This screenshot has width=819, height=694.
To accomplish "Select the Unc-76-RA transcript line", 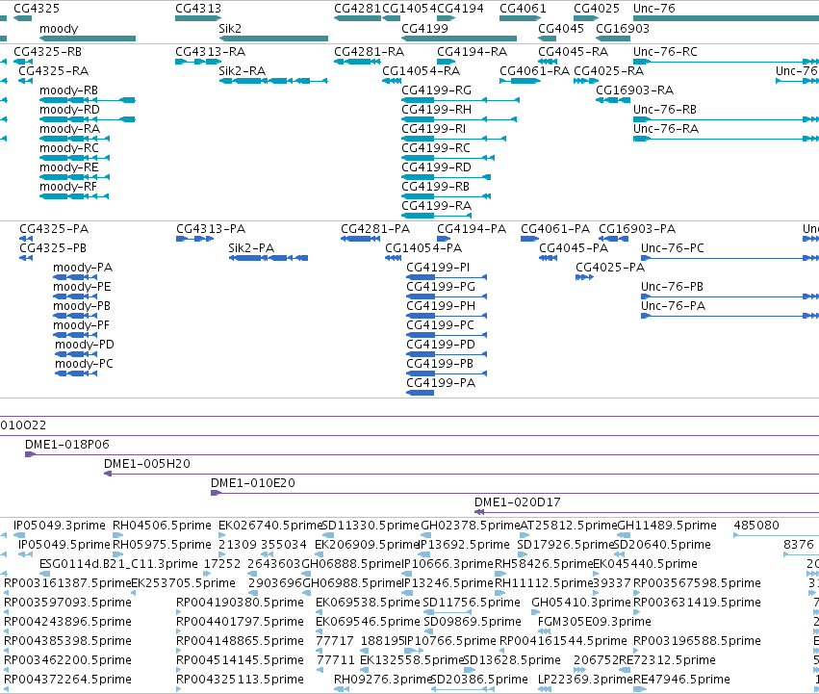I will tap(726, 139).
